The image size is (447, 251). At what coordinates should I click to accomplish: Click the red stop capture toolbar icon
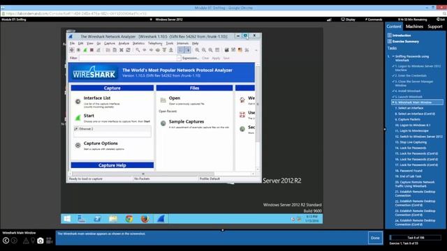click(91, 50)
